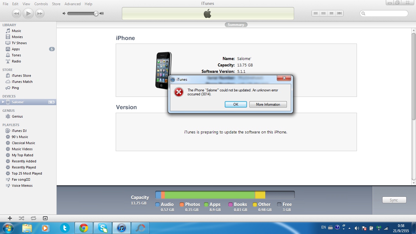Select the Summary tab
Viewport: 416px width, 234px height.
pos(236,25)
